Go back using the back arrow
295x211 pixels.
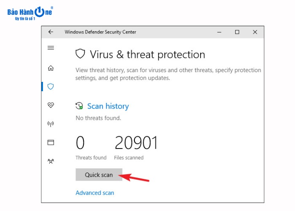(x=51, y=32)
